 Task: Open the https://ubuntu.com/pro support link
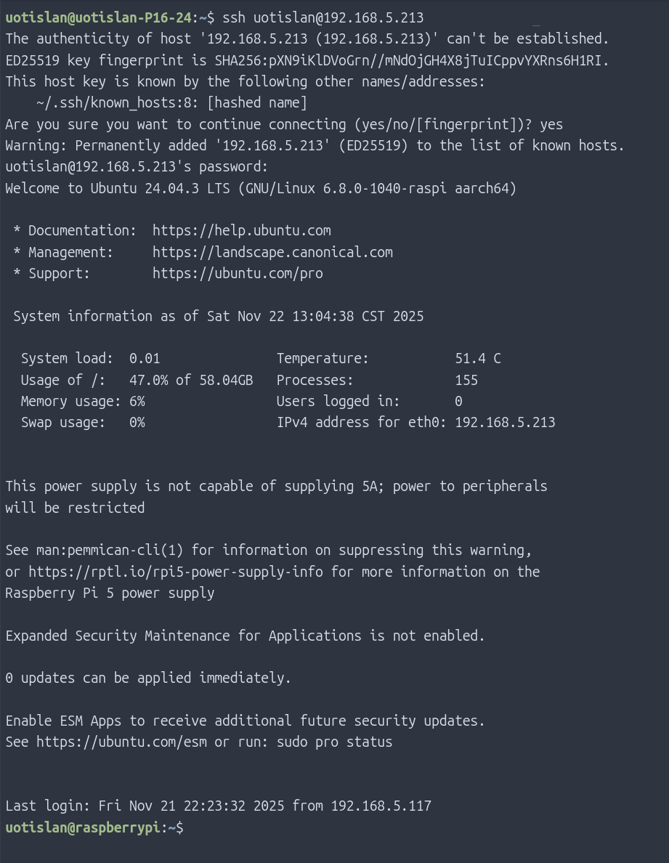tap(238, 274)
